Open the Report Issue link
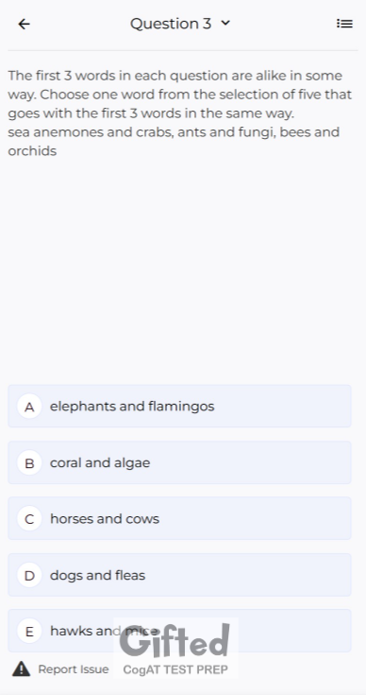 73,669
